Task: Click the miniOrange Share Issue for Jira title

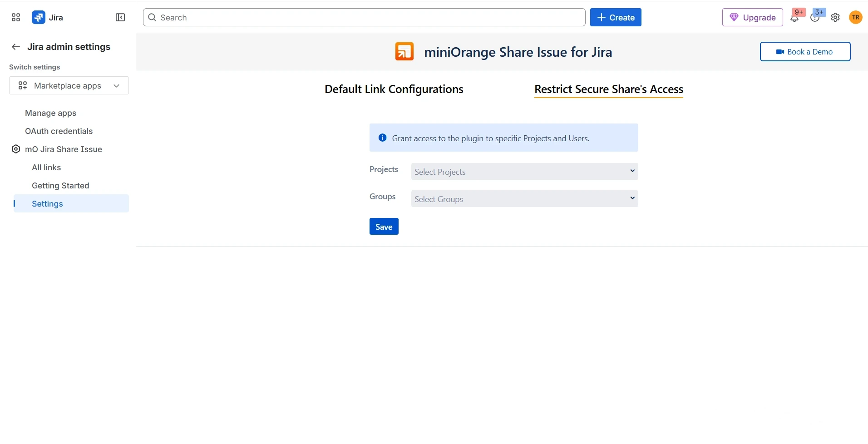Action: [518, 52]
